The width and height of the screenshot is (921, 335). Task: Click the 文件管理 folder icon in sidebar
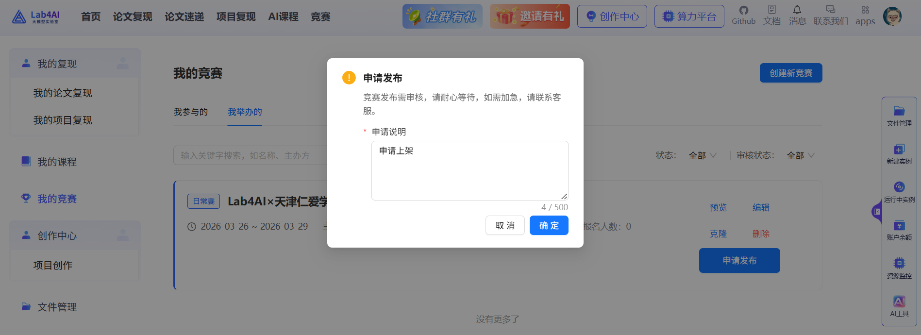point(26,306)
